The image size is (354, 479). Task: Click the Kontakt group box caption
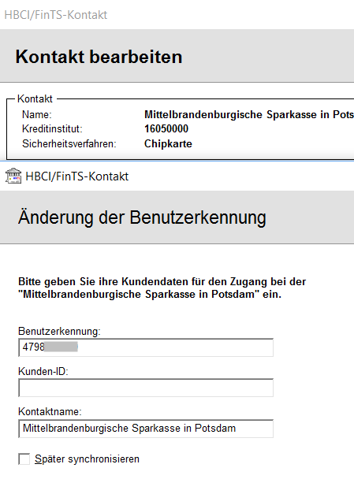click(35, 98)
